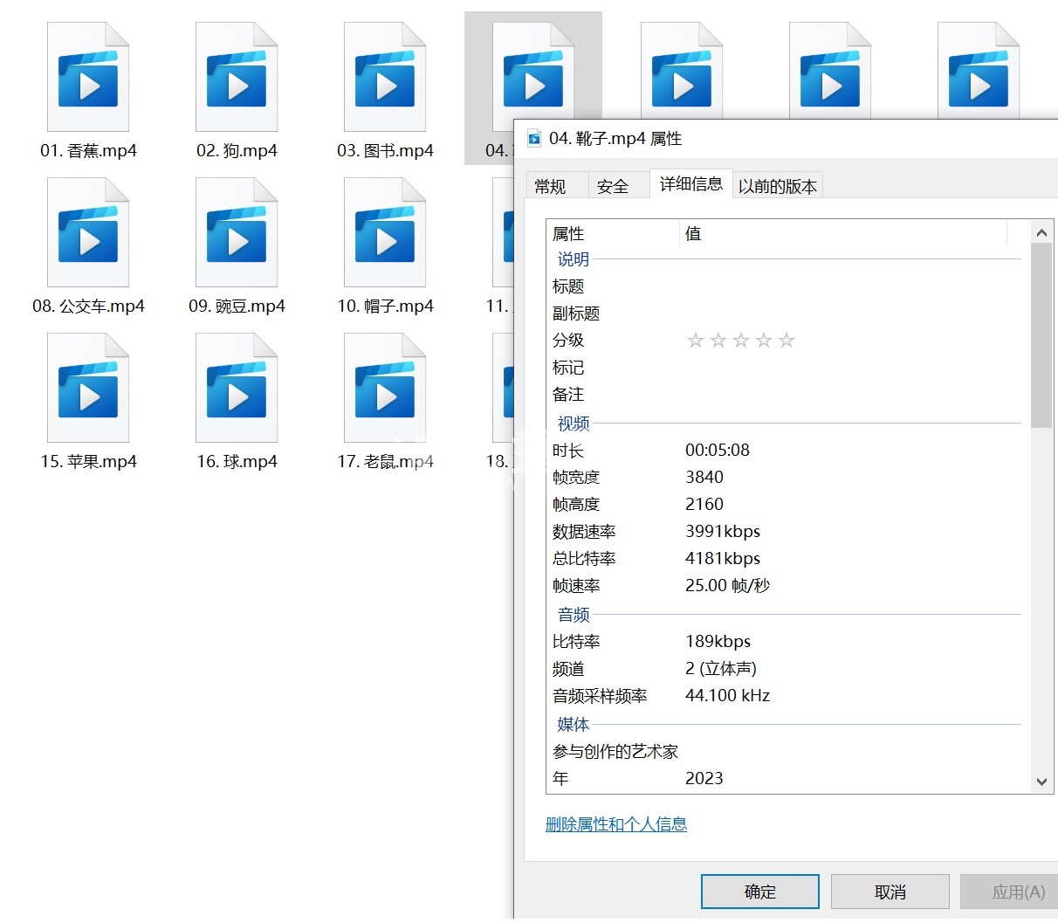Click the 09. 豌豆.mp4 file icon
Image resolution: width=1058 pixels, height=923 pixels.
click(x=237, y=234)
